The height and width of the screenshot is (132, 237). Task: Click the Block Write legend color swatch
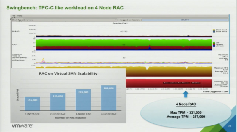click(214, 32)
